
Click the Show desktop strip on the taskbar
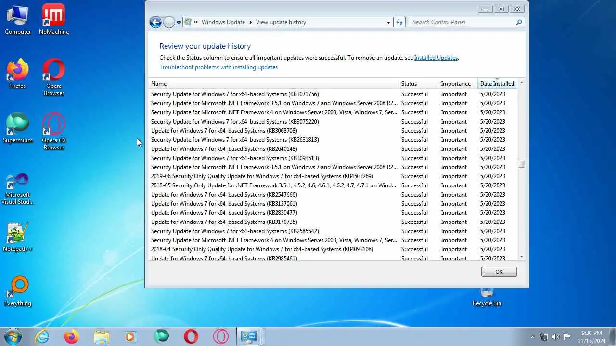[x=612, y=337]
